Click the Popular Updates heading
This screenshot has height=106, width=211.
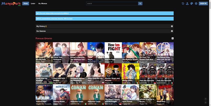pos(44,38)
